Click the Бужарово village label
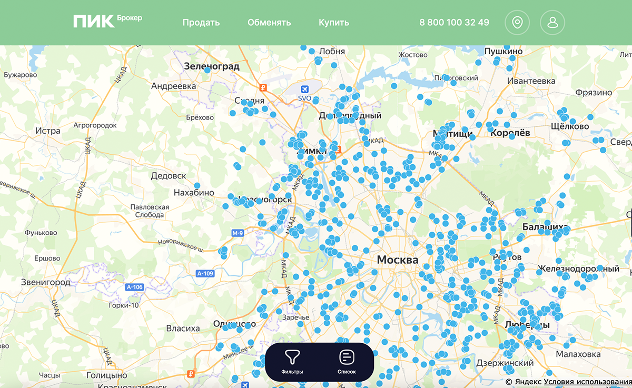Viewport: 632px width, 388px height. 21,75
